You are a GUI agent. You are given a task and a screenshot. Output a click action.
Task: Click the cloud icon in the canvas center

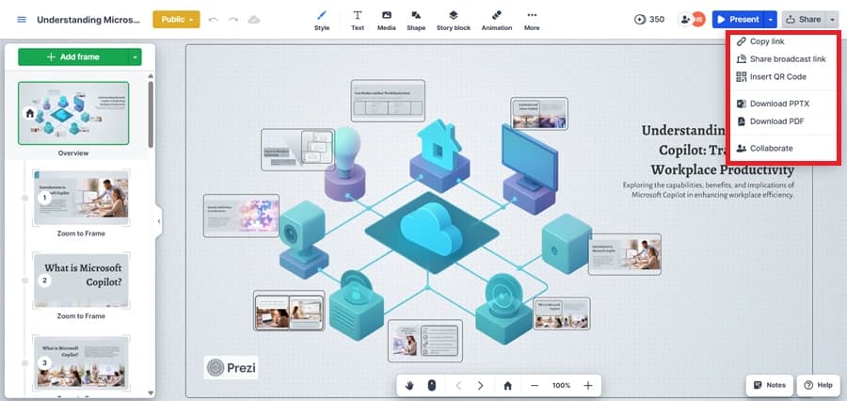pos(431,228)
